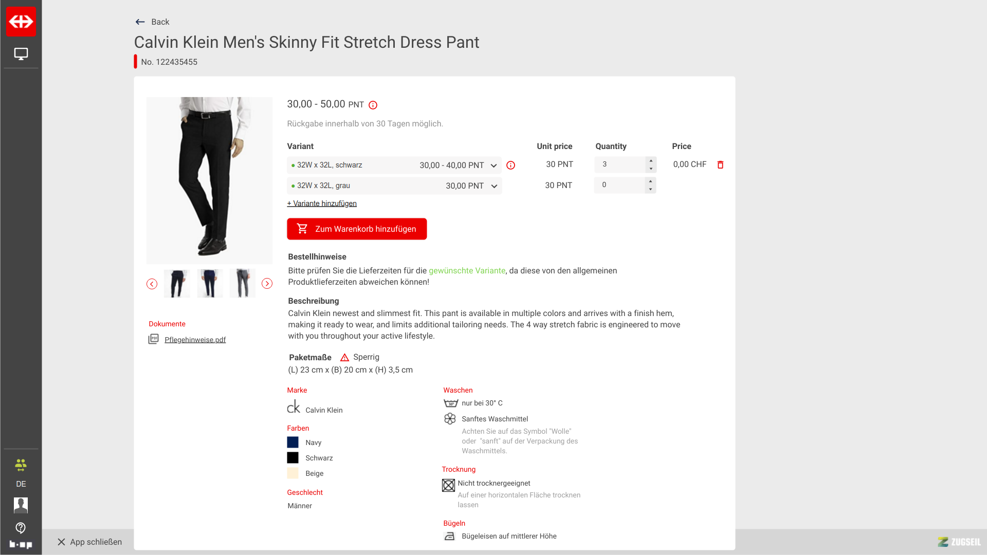Expand the 32W x 32L schwarz dropdown
The image size is (987, 555).
pyautogui.click(x=493, y=165)
